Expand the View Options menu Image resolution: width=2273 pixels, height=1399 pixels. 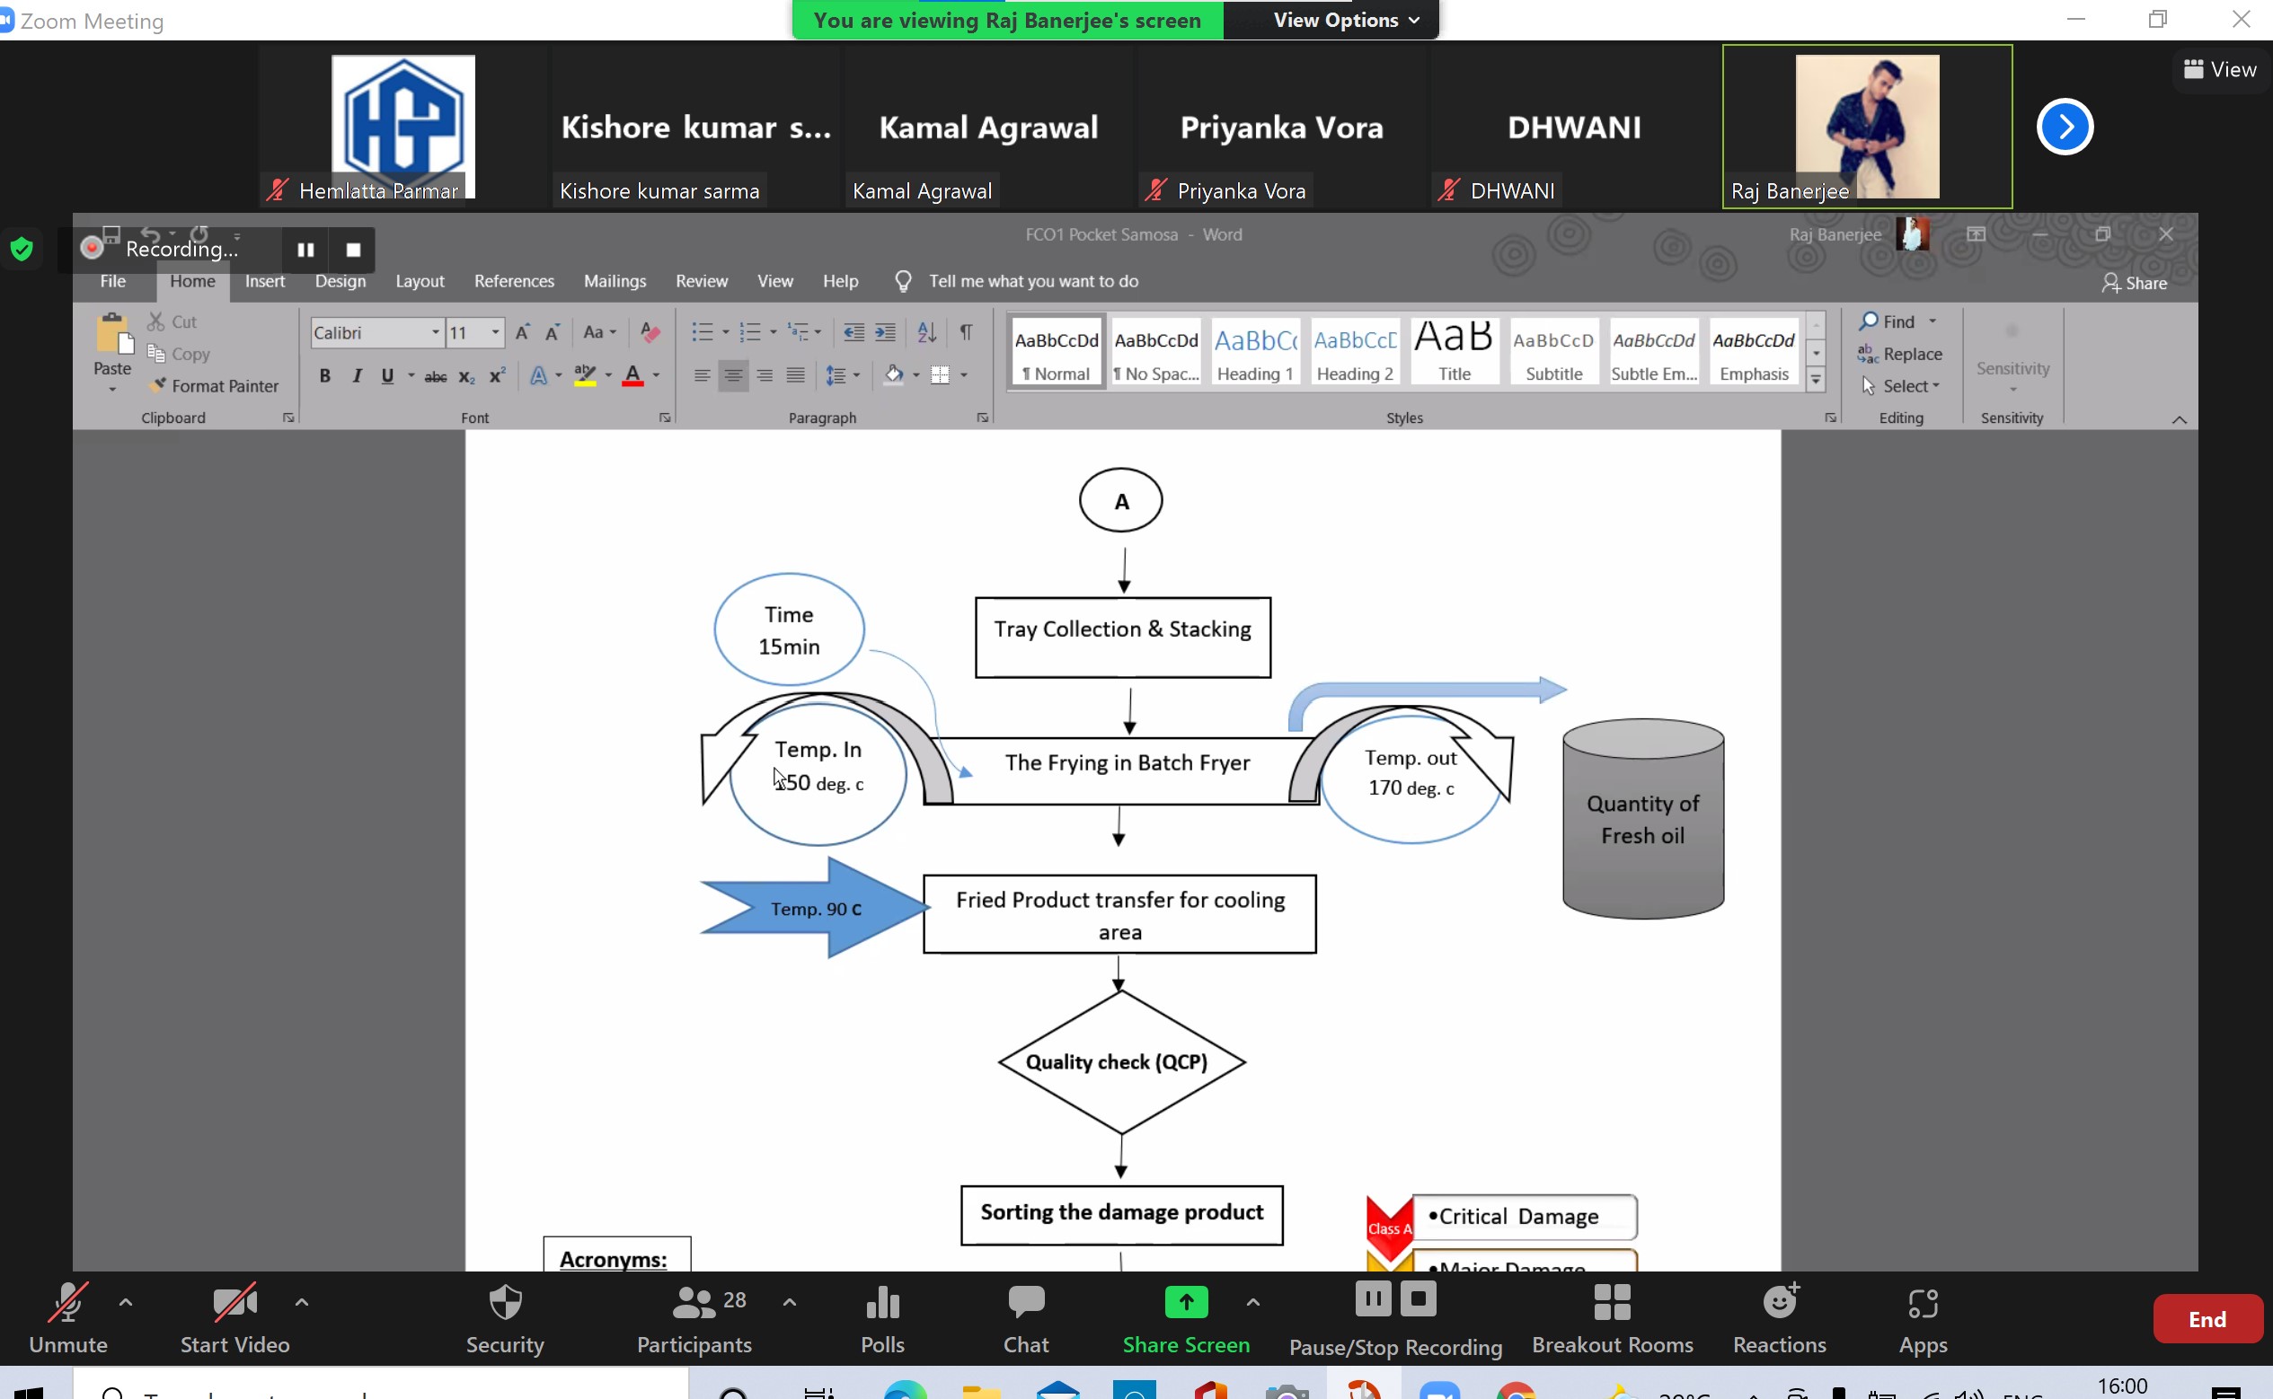1346,20
